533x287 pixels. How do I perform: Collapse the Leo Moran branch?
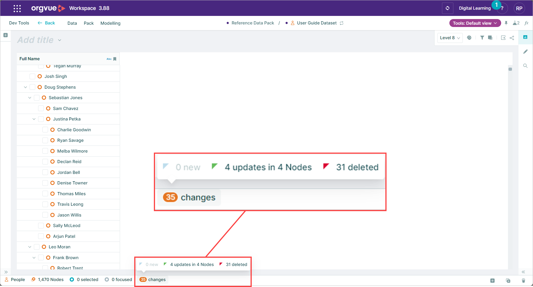30,247
